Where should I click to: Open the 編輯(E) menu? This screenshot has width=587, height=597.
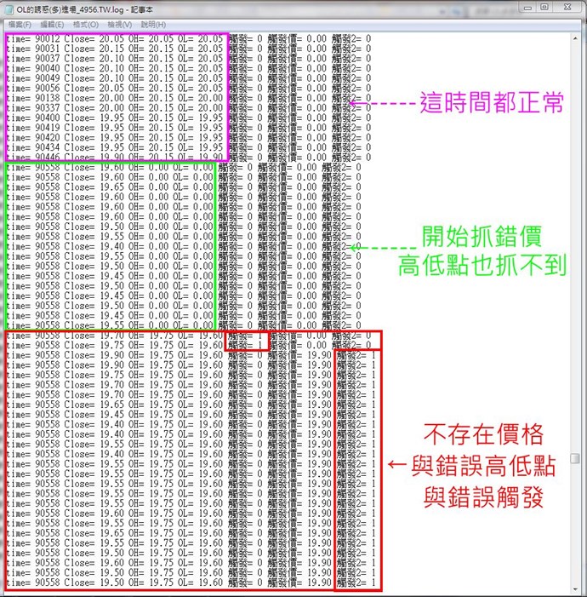pyautogui.click(x=52, y=25)
